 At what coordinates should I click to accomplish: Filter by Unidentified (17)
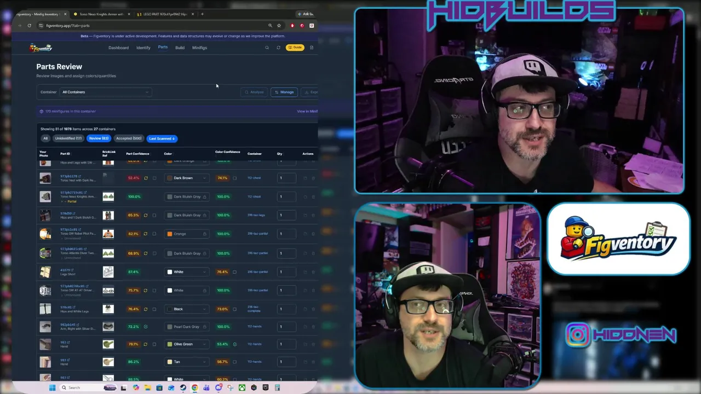point(68,138)
